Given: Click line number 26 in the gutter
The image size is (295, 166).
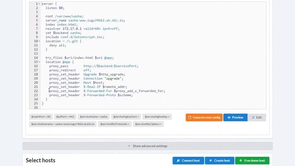Looking at the screenshot, I should pos(36,107).
